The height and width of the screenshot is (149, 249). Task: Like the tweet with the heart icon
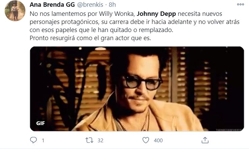point(146,140)
